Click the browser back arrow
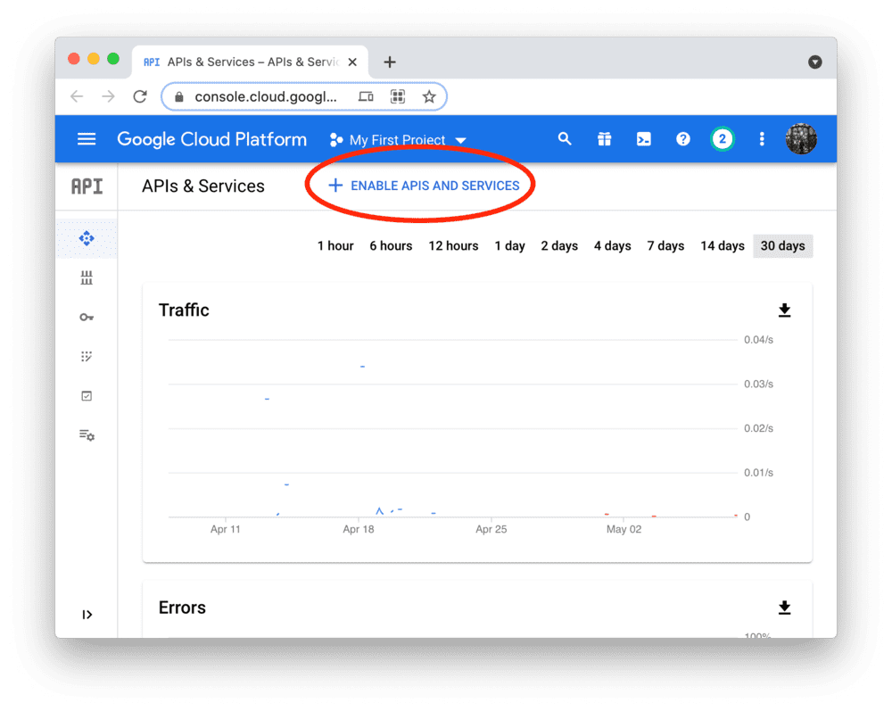Image resolution: width=892 pixels, height=711 pixels. (x=77, y=96)
